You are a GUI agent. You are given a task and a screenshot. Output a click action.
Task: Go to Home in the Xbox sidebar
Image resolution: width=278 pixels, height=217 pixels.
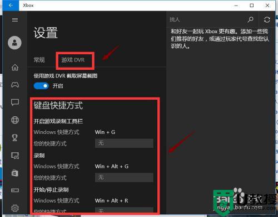[x=15, y=68]
